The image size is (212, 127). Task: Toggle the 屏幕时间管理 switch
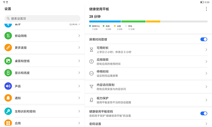pyautogui.click(x=204, y=39)
